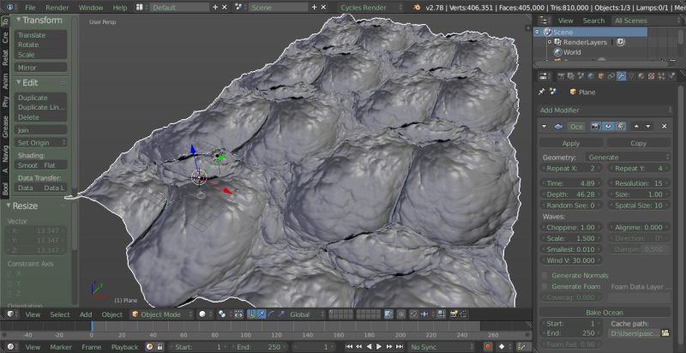Click the Mirror button in tool shelf
This screenshot has height=353, width=686.
point(41,68)
